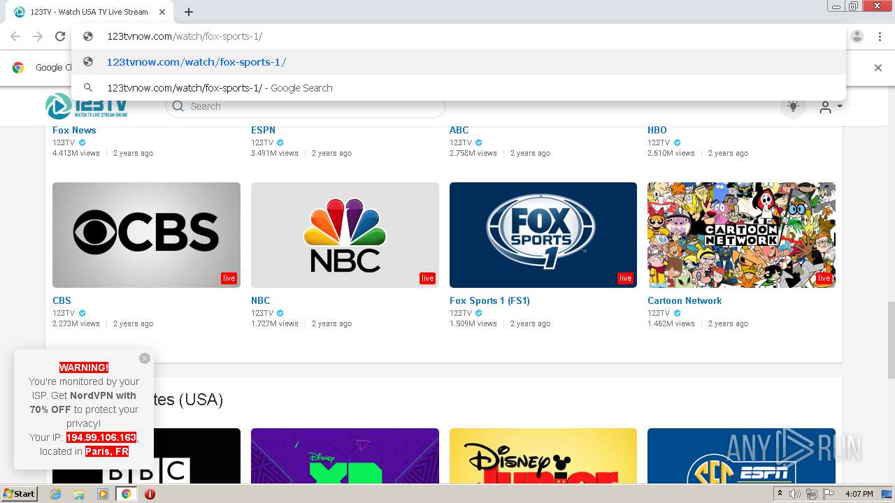Click verified badge under Fox Sports 1
Image resolution: width=895 pixels, height=503 pixels.
(479, 313)
